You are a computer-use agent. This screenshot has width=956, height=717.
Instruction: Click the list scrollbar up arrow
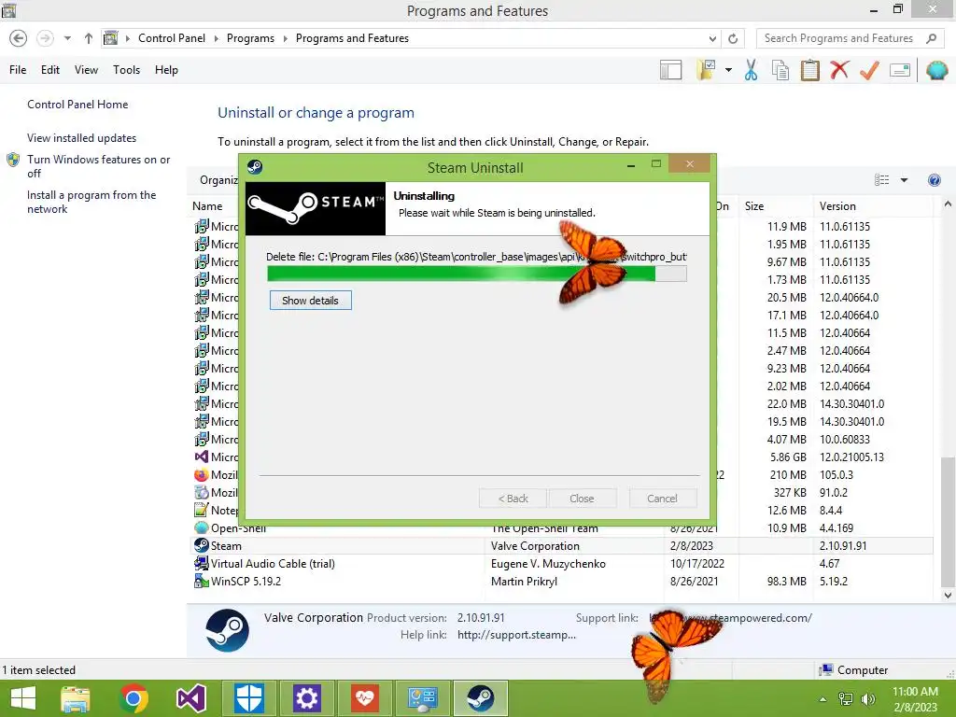point(948,204)
